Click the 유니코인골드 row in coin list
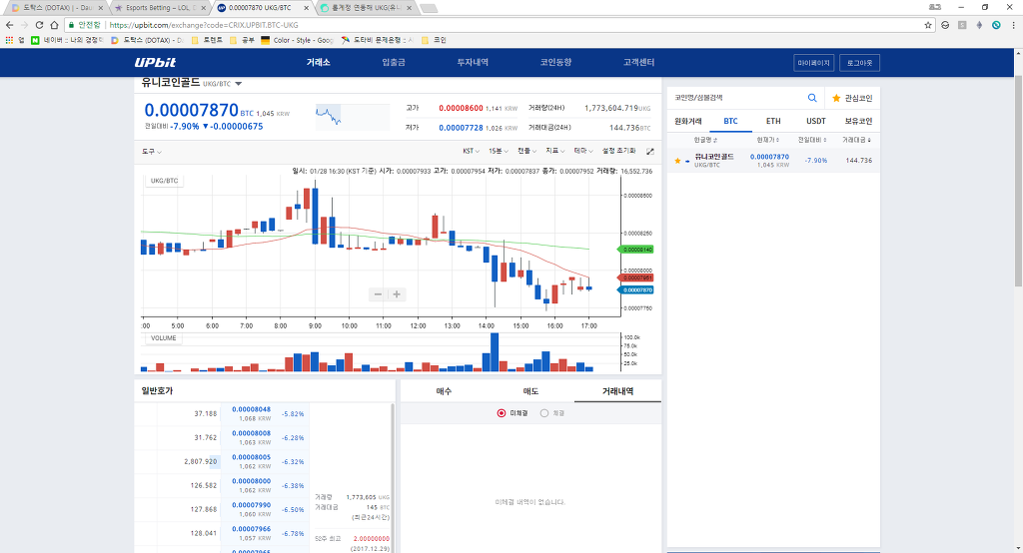The height and width of the screenshot is (553, 1023). (773, 161)
